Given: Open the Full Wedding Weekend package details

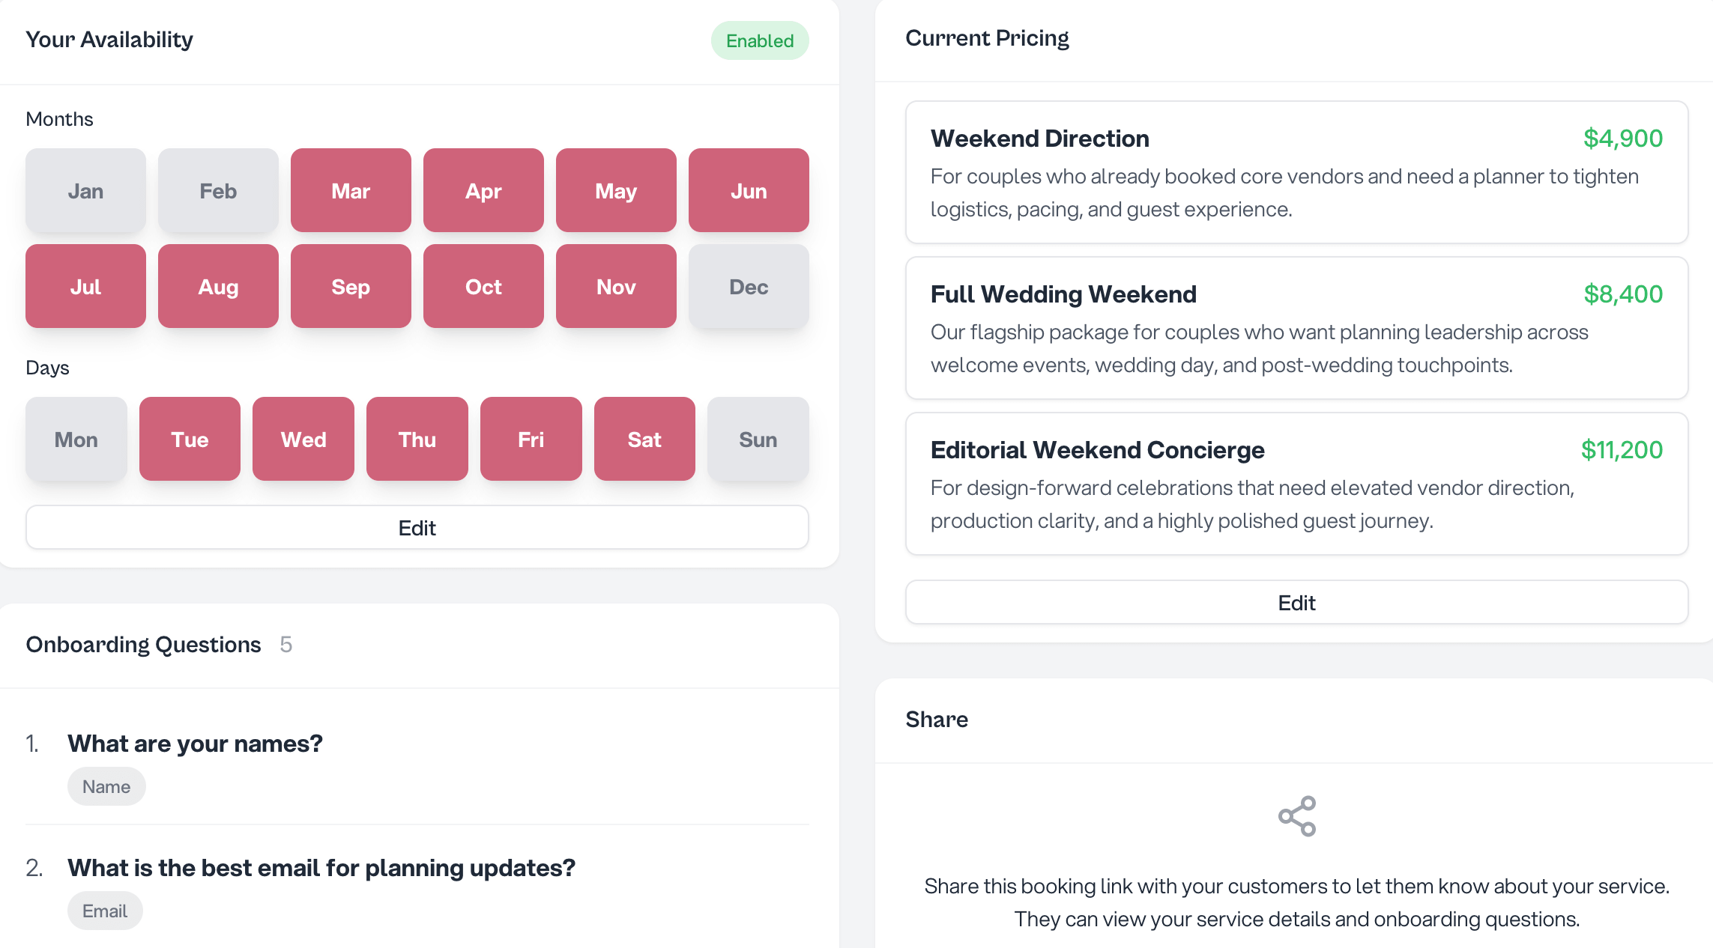Looking at the screenshot, I should pos(1296,329).
